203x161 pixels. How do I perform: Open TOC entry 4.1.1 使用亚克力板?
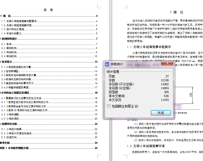click(49, 102)
